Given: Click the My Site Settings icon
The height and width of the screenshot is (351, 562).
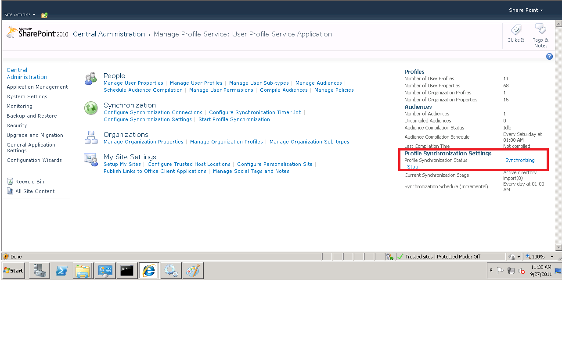Looking at the screenshot, I should (90, 160).
